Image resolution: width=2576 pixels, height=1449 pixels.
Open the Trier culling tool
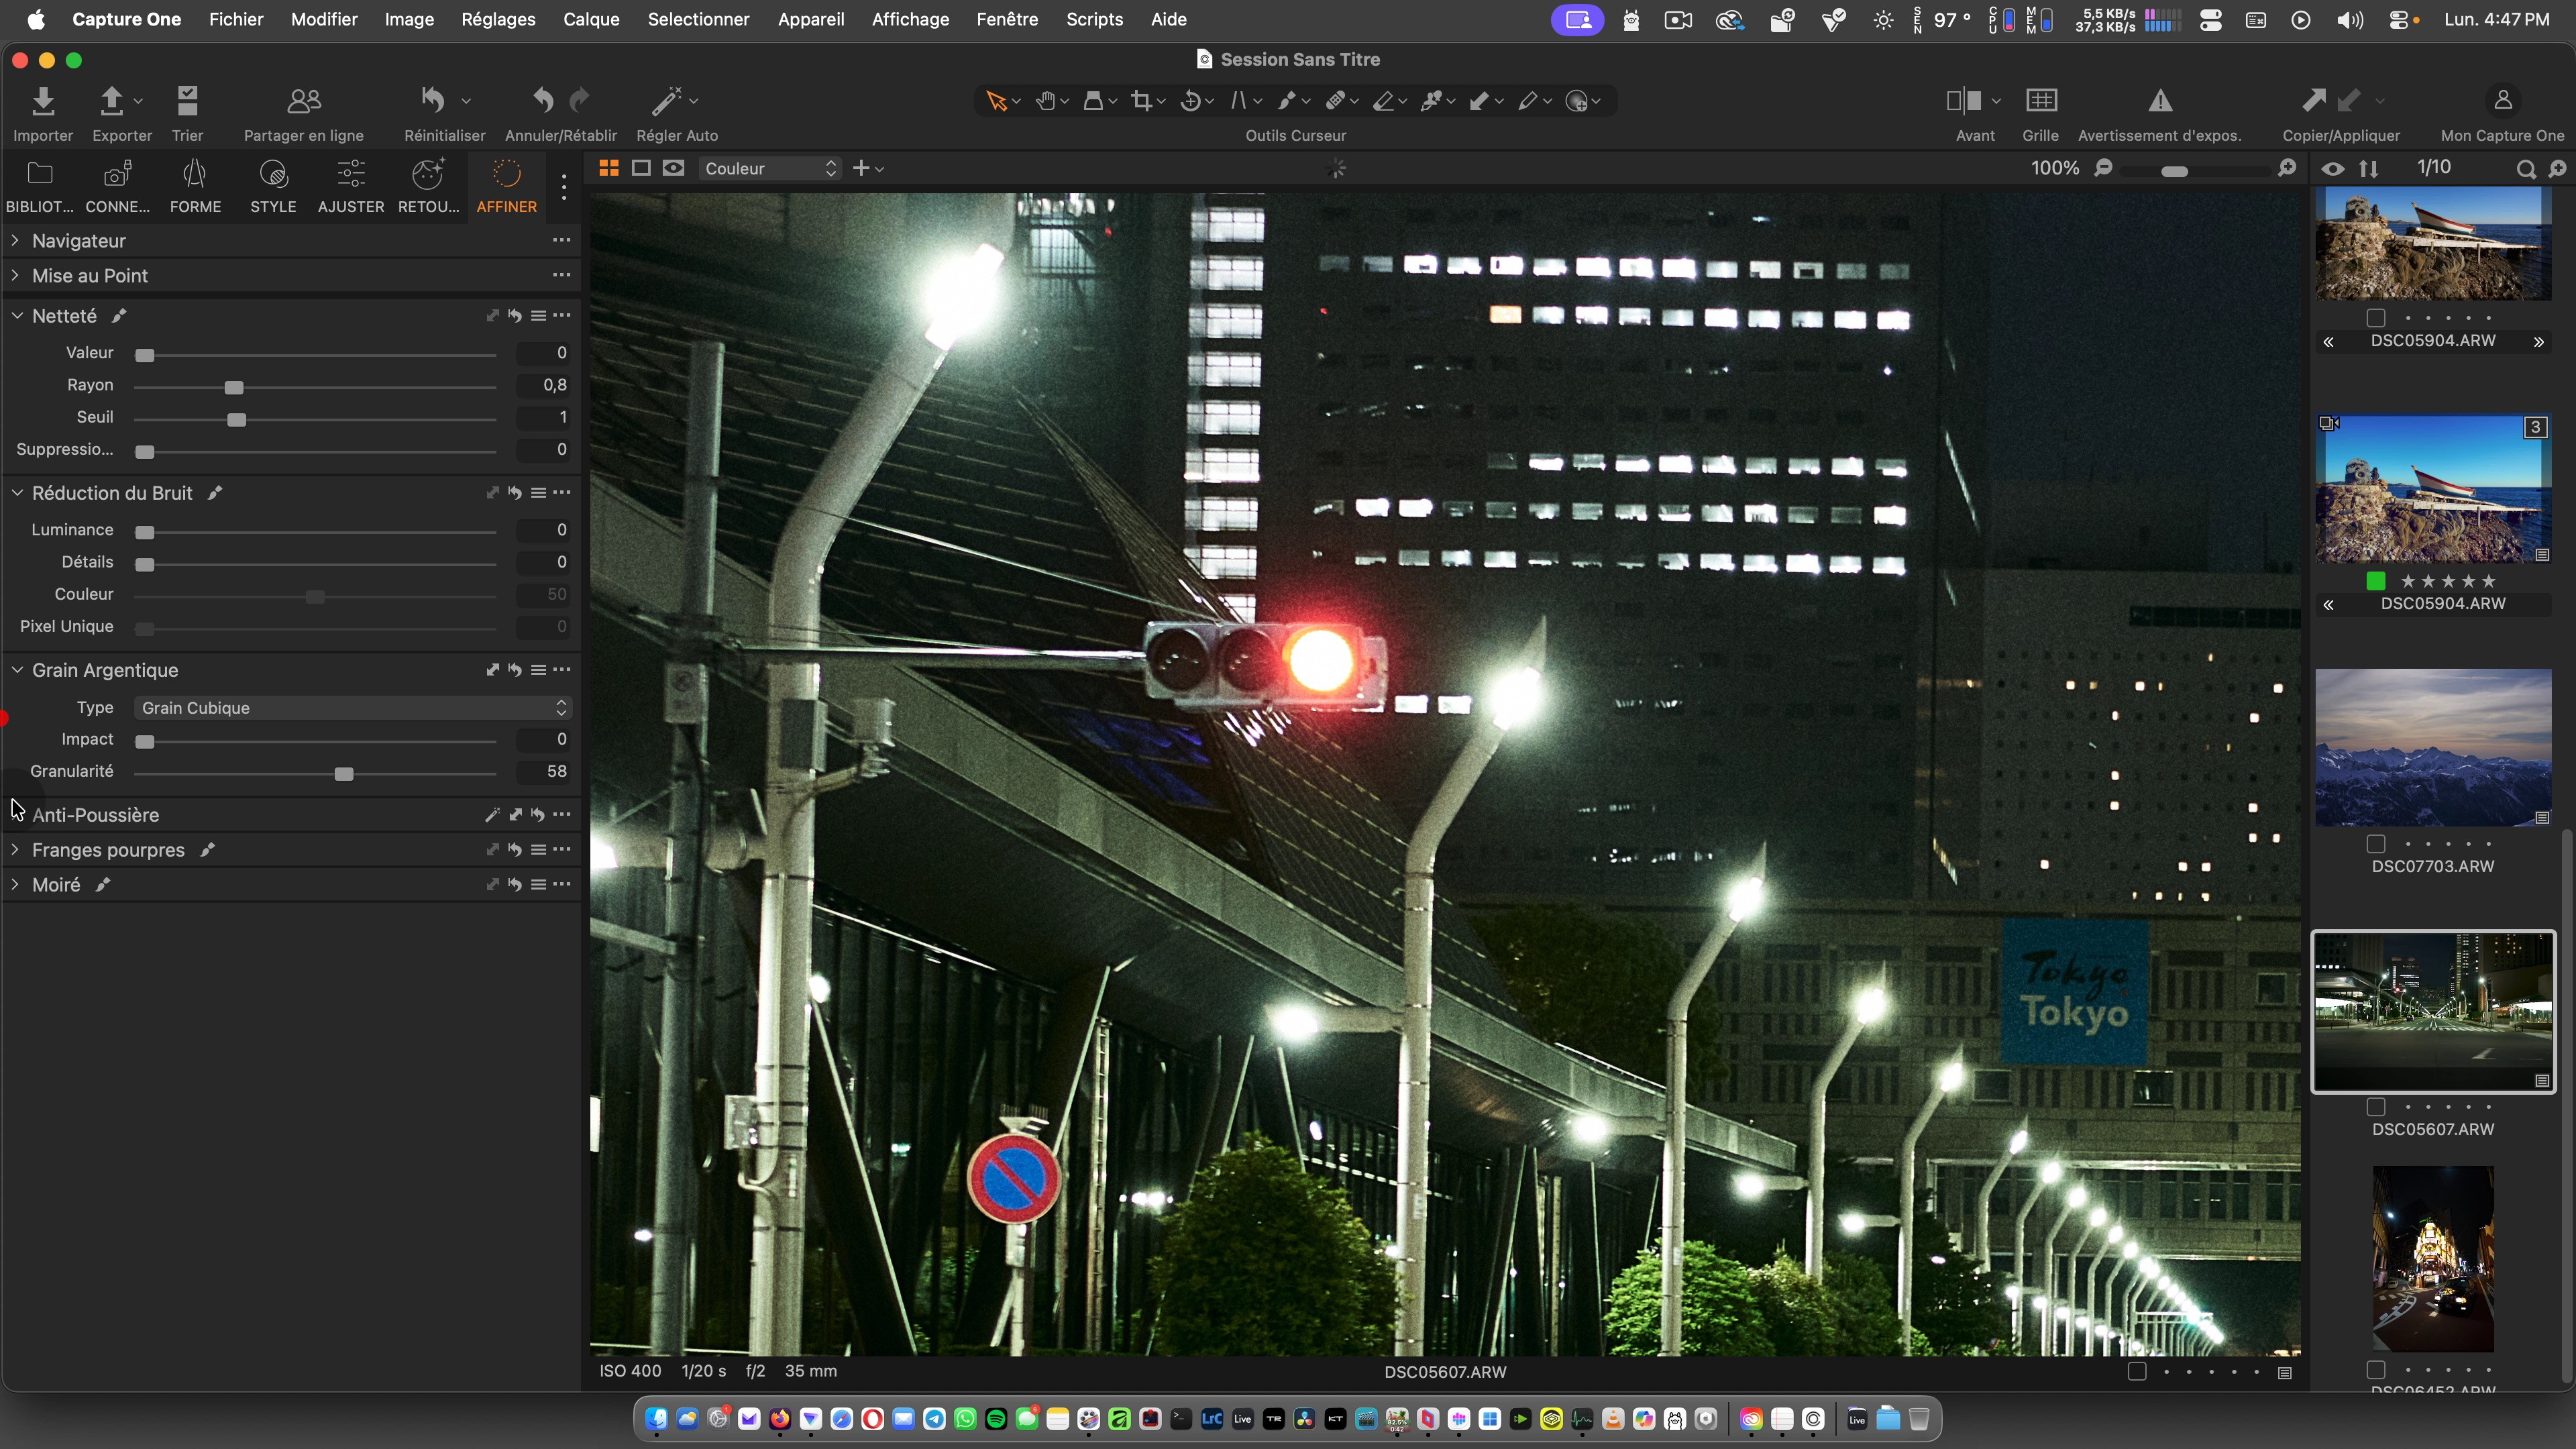[x=187, y=101]
